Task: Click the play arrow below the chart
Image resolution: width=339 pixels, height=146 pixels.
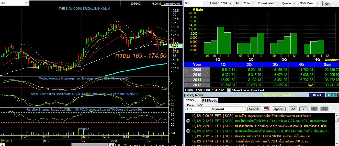Action: pos(112,145)
